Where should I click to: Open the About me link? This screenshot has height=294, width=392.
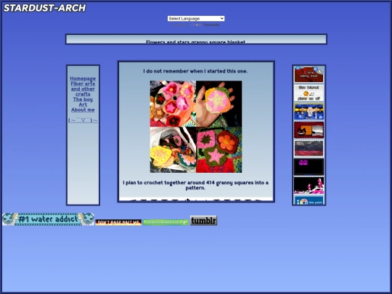[83, 110]
